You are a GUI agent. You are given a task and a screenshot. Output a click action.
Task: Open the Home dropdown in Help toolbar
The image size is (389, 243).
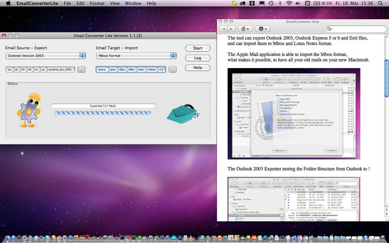245,29
